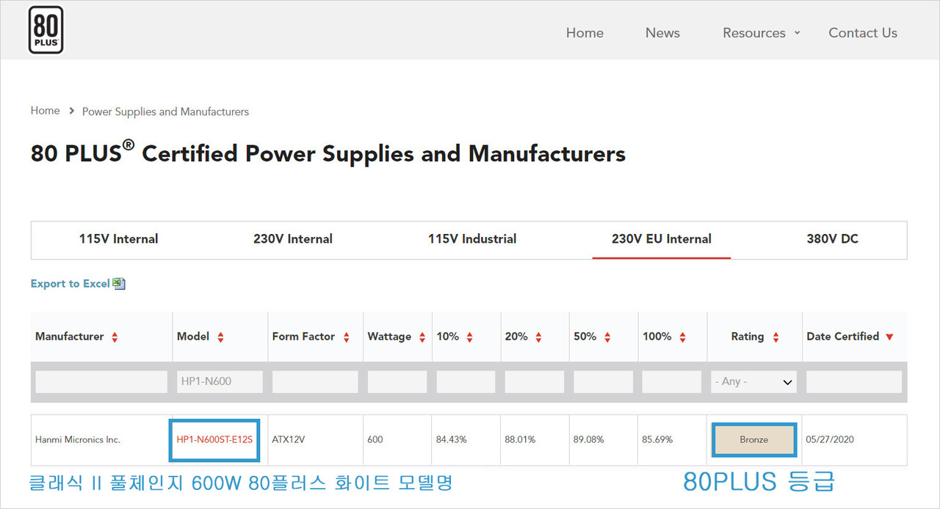
Task: Open the HP1-N600ST-E12S model link
Action: click(x=214, y=440)
